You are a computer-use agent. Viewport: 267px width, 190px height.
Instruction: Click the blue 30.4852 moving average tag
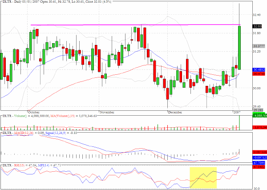pyautogui.click(x=259, y=69)
